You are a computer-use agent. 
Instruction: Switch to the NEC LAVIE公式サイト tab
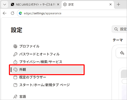pyautogui.click(x=35, y=5)
